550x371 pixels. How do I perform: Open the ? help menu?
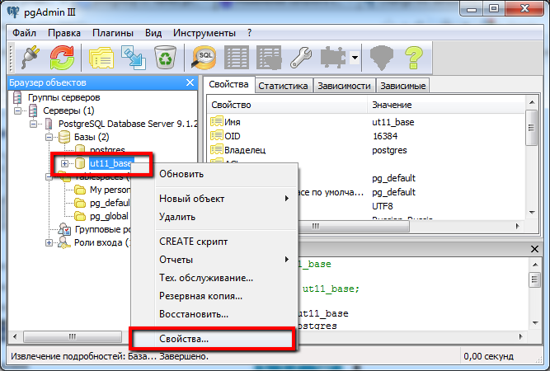click(249, 33)
